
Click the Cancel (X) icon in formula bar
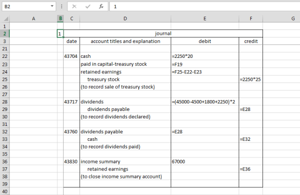point(74,6)
